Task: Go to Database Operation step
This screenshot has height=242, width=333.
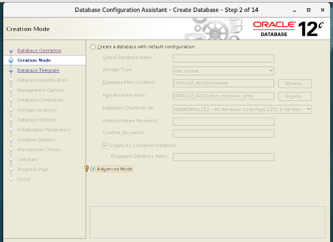Action: tap(40, 50)
